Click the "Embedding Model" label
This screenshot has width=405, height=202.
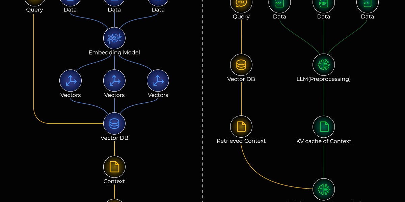114,53
